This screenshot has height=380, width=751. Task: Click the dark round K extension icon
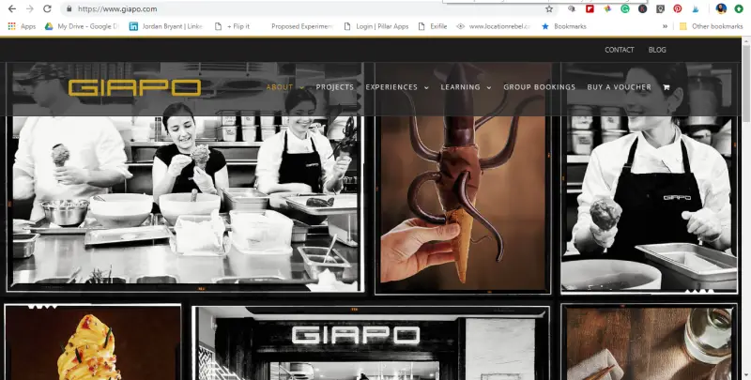coord(643,8)
